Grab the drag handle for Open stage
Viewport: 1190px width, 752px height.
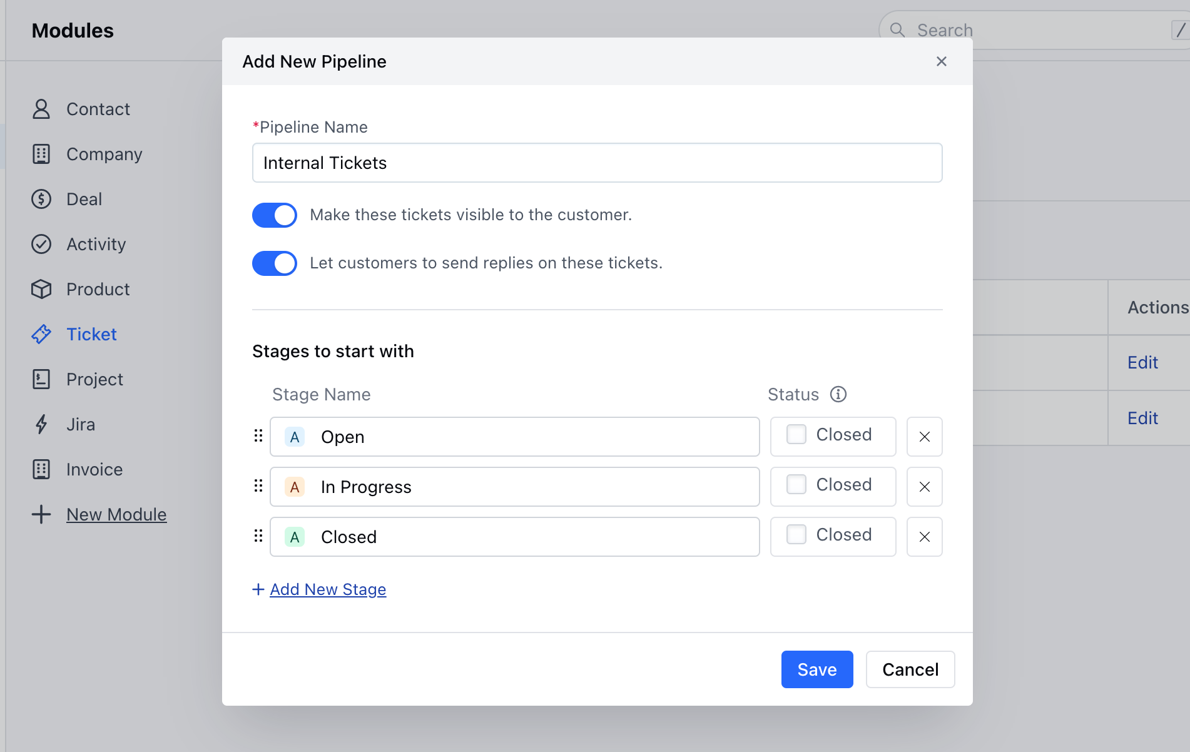click(258, 436)
